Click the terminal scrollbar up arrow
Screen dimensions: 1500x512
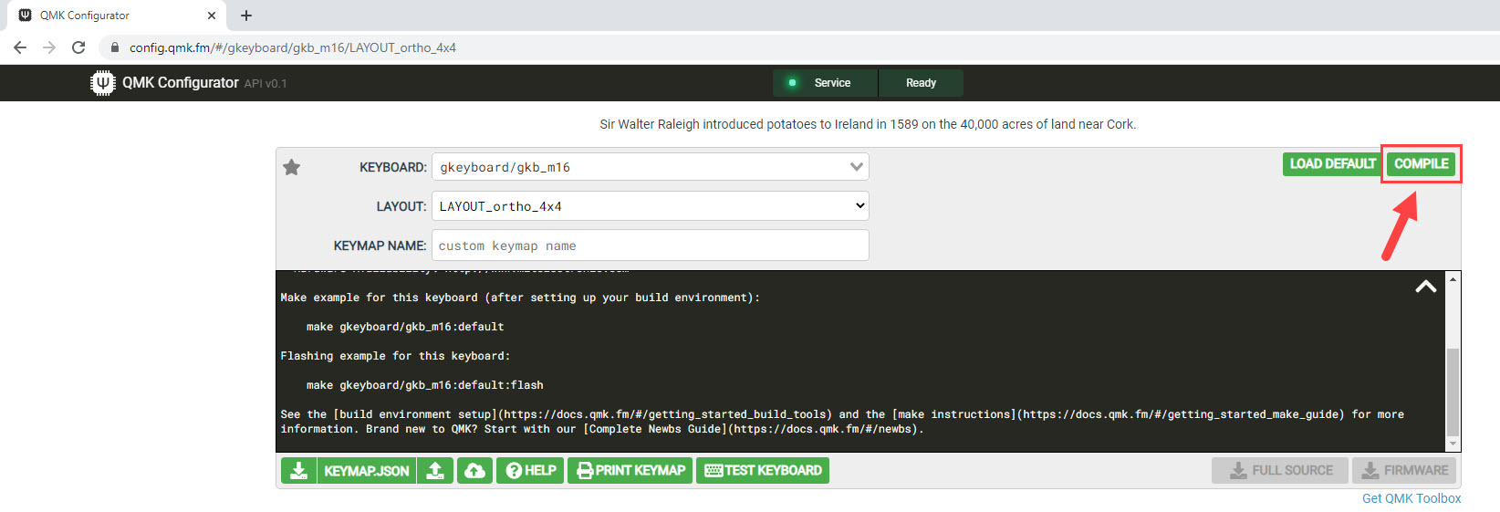pyautogui.click(x=1453, y=278)
